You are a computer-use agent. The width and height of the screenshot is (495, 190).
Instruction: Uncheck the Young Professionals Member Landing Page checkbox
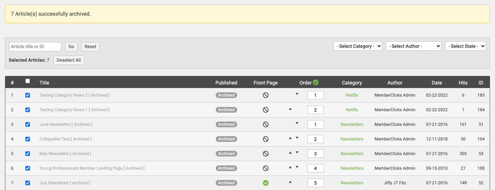[x=28, y=168]
